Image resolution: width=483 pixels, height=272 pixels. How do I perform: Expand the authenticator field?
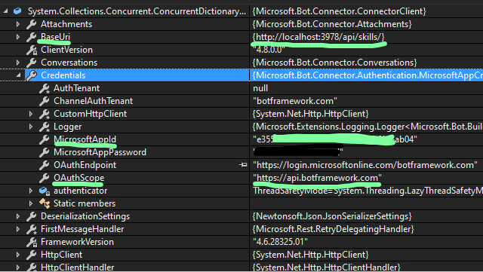(31, 191)
